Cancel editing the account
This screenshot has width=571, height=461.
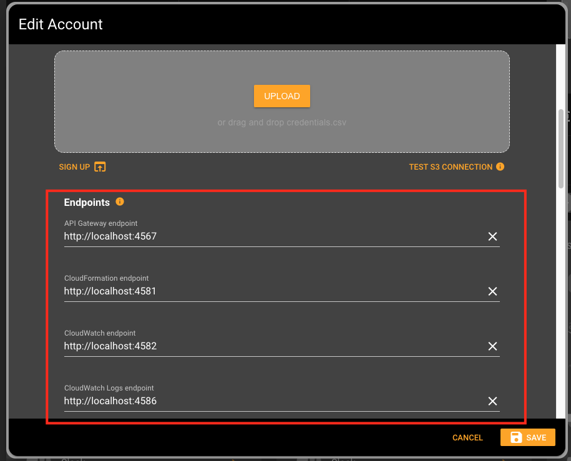click(467, 437)
